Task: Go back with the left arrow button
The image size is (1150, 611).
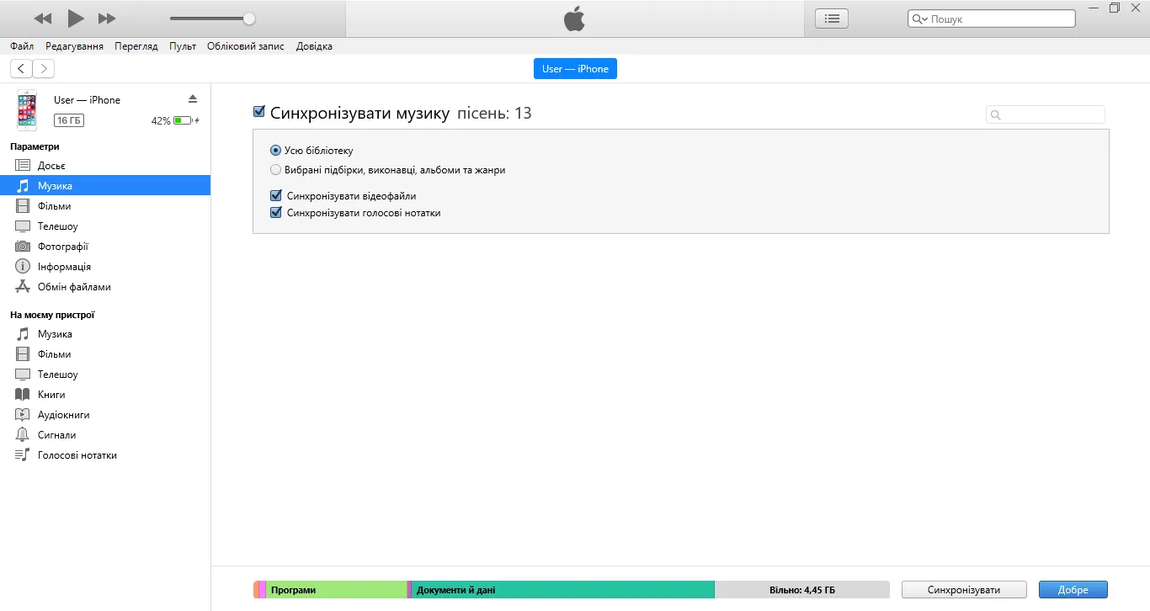Action: [21, 69]
